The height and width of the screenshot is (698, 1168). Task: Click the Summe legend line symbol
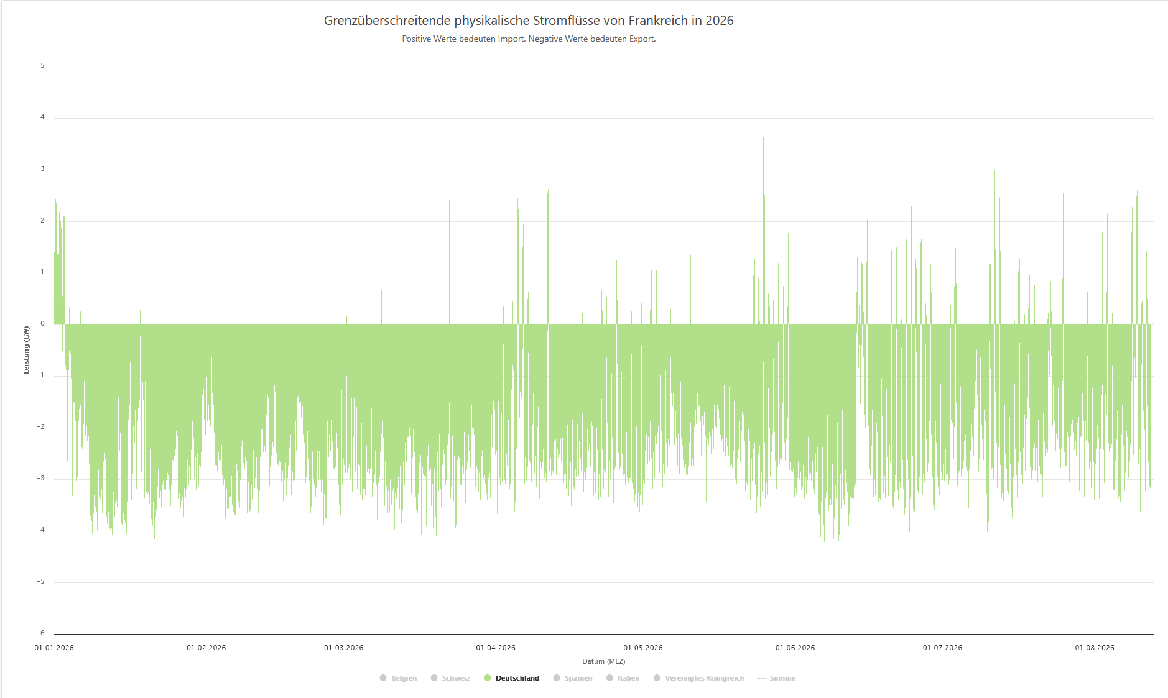[x=761, y=679]
